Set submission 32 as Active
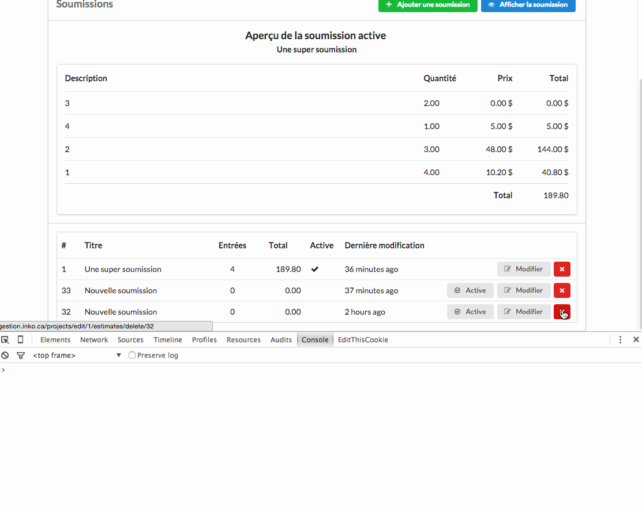The image size is (642, 510). tap(470, 312)
